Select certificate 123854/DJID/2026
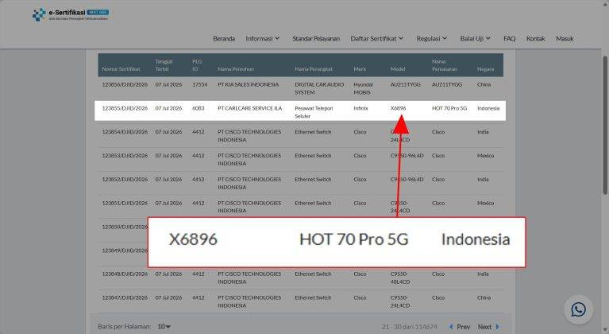609x334 pixels. 125,132
